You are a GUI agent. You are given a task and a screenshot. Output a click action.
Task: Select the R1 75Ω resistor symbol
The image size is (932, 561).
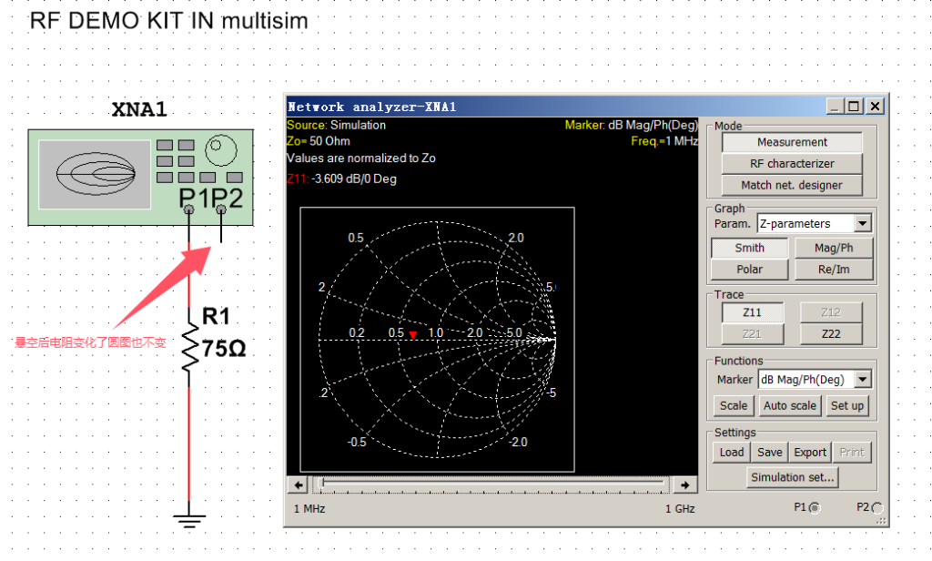[189, 346]
